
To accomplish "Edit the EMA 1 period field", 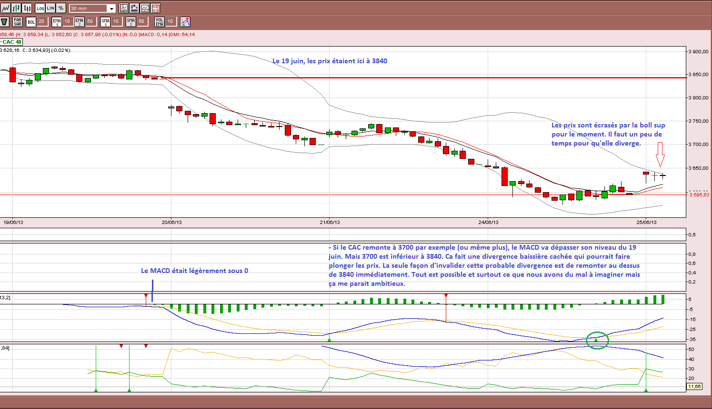I will (x=68, y=21).
